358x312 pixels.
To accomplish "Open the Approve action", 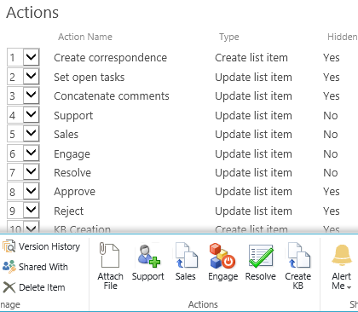I will [74, 192].
